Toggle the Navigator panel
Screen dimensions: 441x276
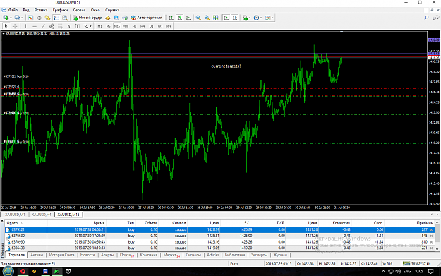coord(47,18)
